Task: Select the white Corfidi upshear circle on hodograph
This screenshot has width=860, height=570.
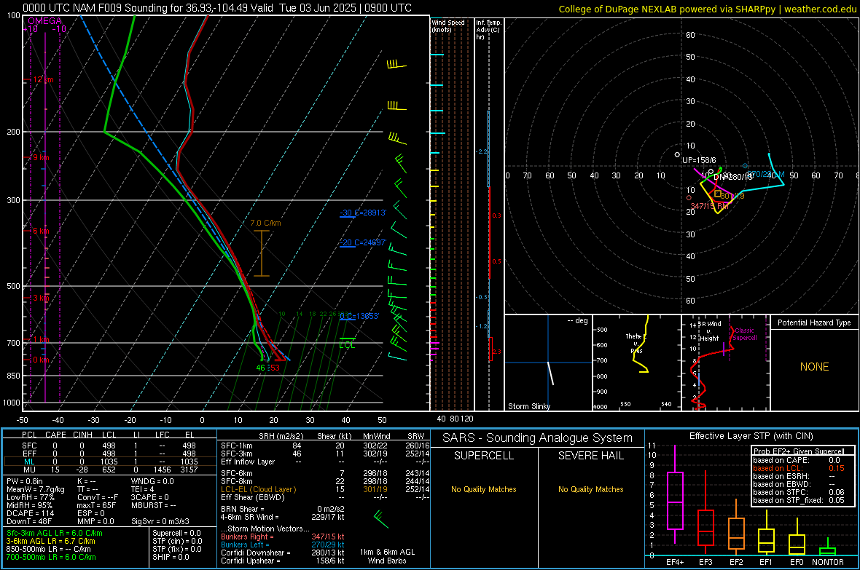Action: pos(677,155)
